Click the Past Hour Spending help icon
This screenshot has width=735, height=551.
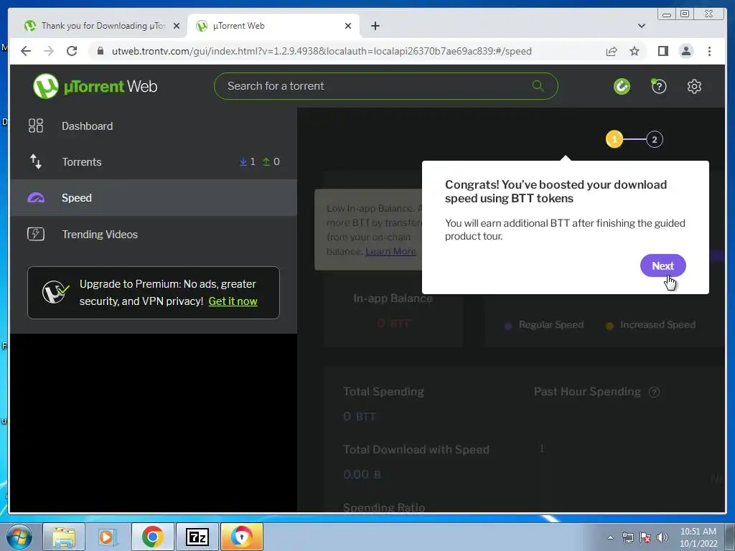(x=654, y=392)
